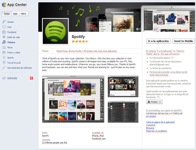Screen dimensions: 196x150
Task: Click the Sports ball icon
Action: point(4,58)
